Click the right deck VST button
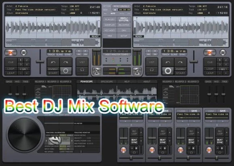This screenshot has width=234, height=166. click(x=152, y=62)
